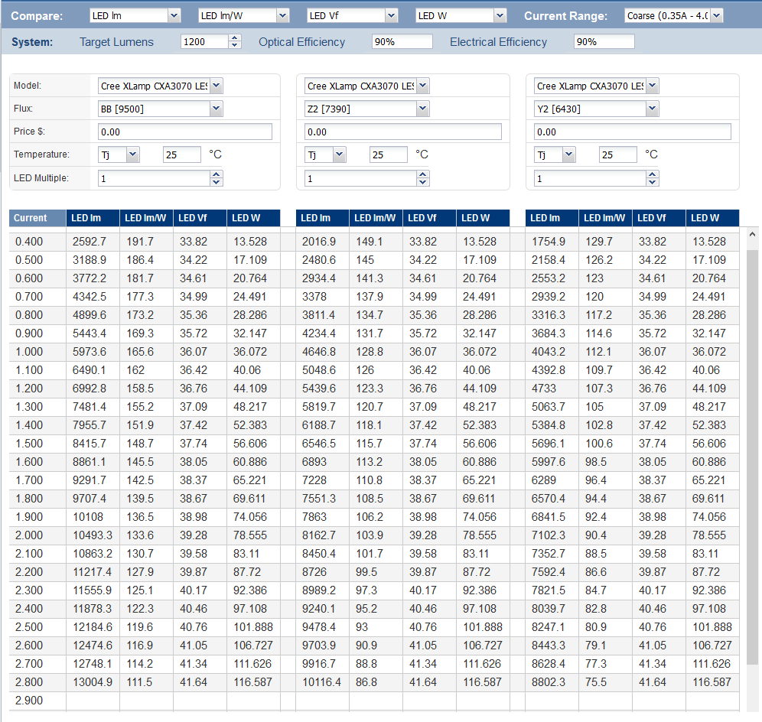
Task: Open second LED Tj temperature type dropdown
Action: (340, 155)
